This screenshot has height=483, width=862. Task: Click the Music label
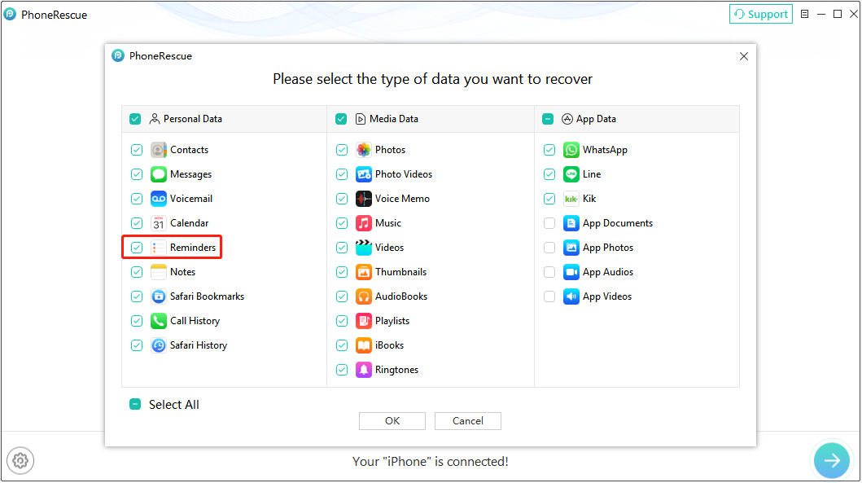pyautogui.click(x=388, y=223)
